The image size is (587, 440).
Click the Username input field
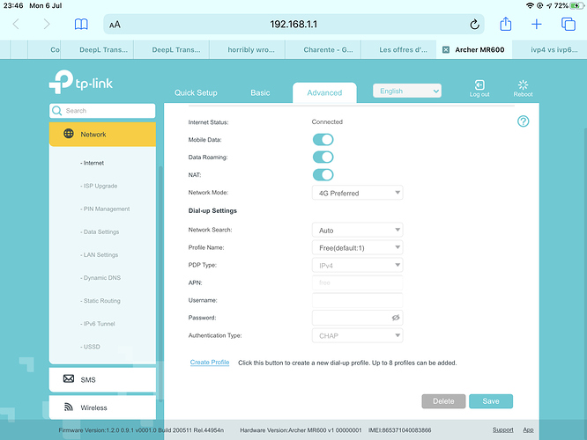358,300
